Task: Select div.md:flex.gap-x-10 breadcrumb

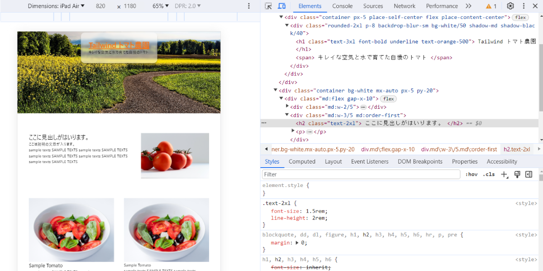Action: coord(388,149)
